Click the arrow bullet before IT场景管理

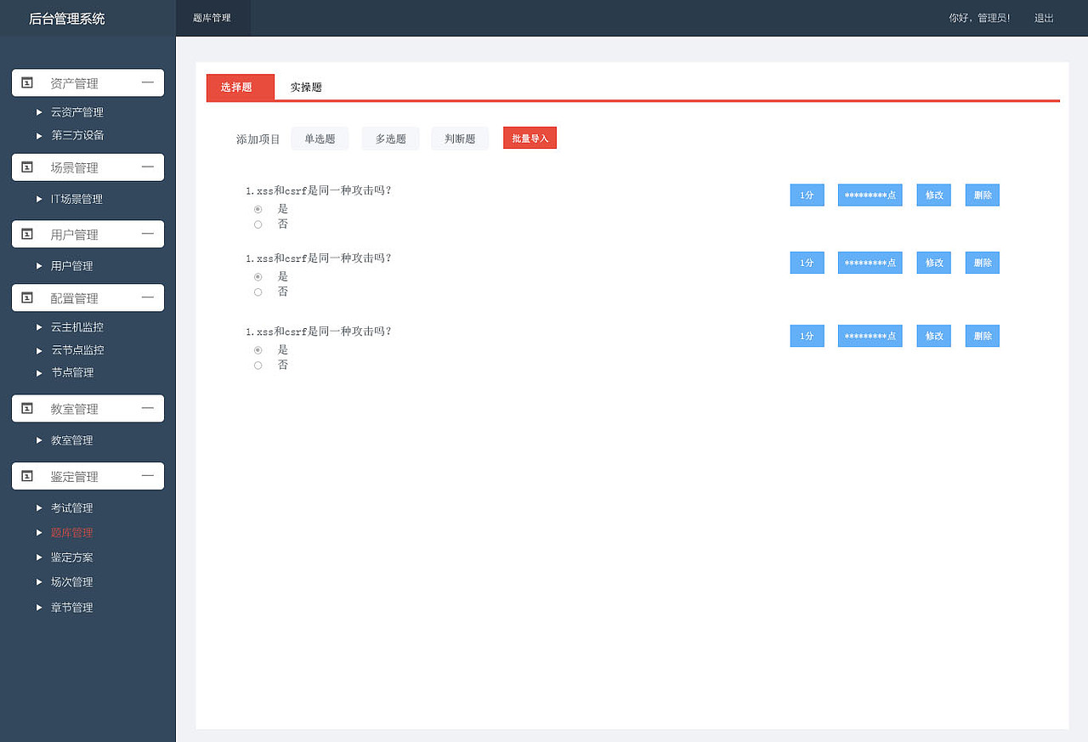[x=39, y=199]
